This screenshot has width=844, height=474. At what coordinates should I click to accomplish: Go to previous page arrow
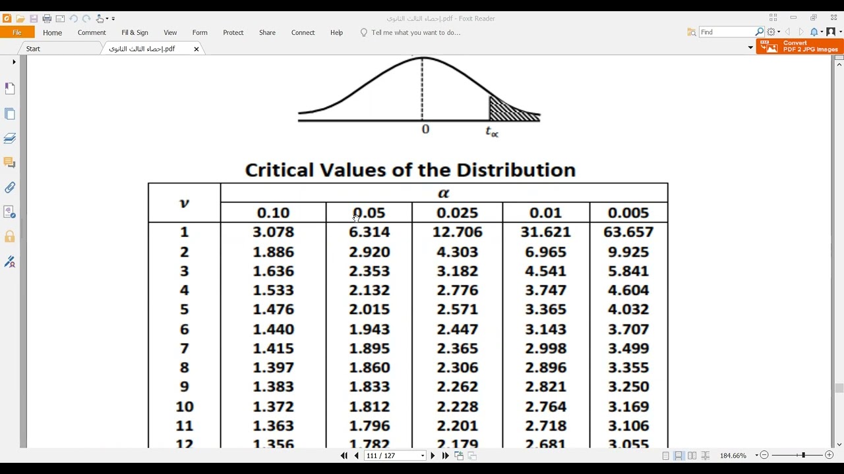(357, 456)
